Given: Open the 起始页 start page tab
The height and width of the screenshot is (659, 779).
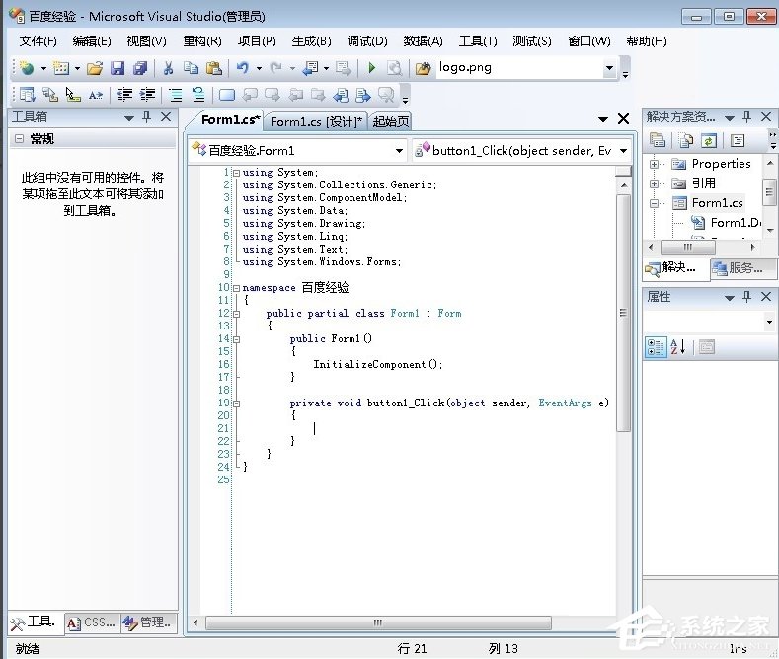Looking at the screenshot, I should (391, 121).
